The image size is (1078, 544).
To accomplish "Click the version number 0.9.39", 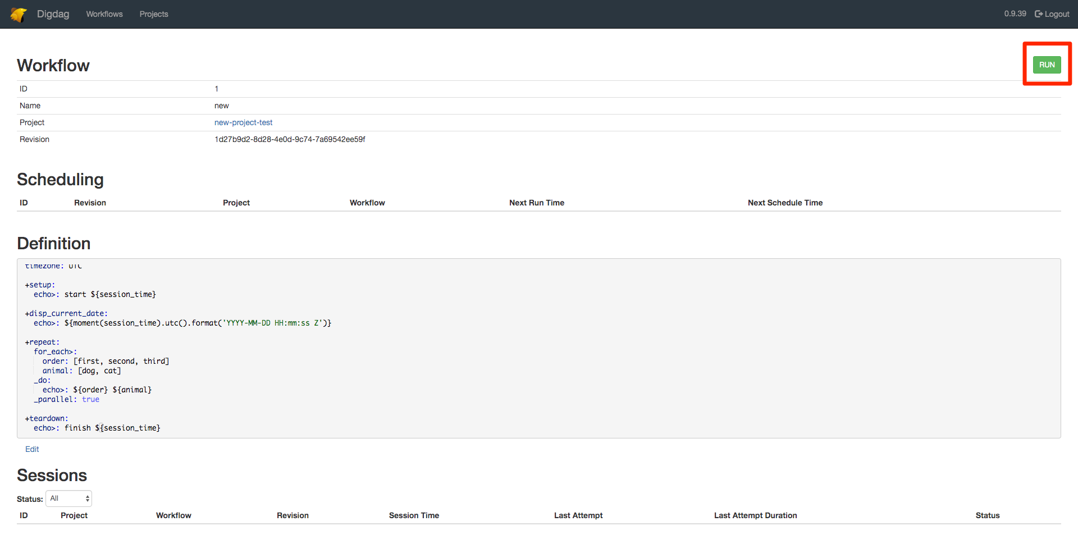I will (x=1015, y=13).
